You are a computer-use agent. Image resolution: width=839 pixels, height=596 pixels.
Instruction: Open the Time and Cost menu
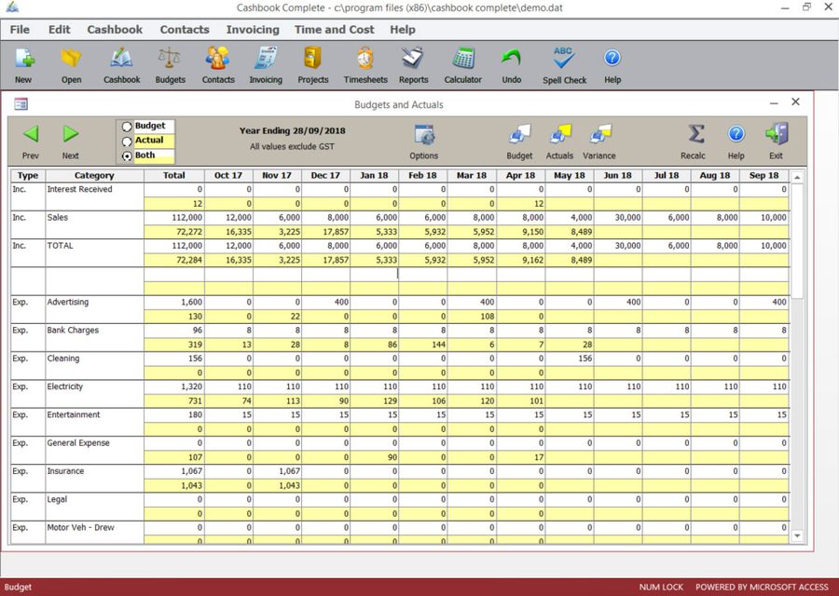335,30
